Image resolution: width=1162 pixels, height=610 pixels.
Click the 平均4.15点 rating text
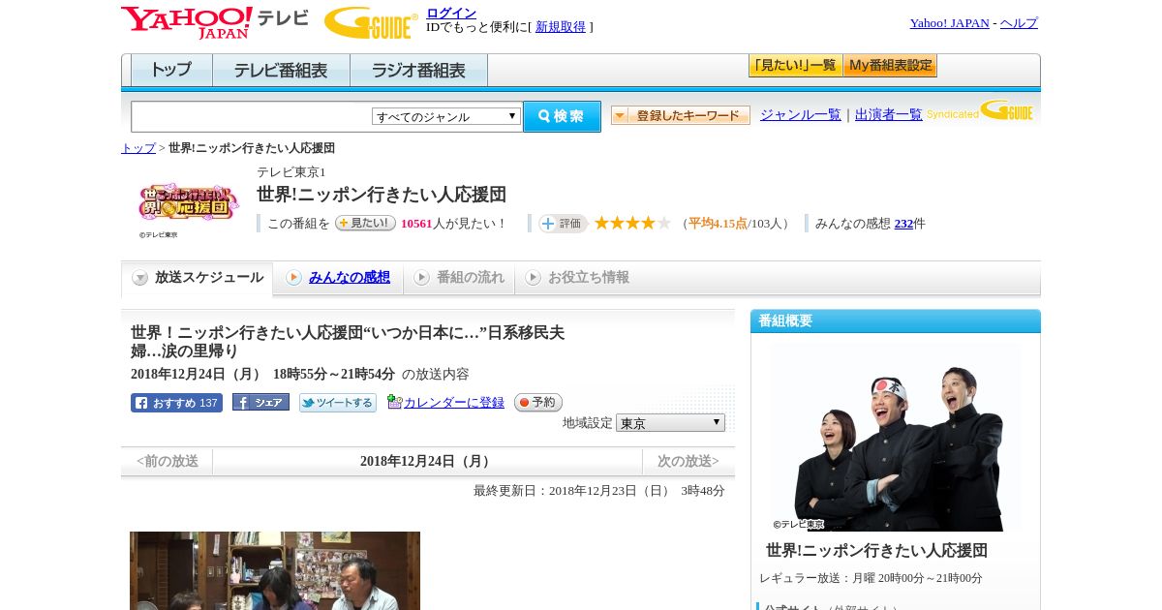coord(718,224)
